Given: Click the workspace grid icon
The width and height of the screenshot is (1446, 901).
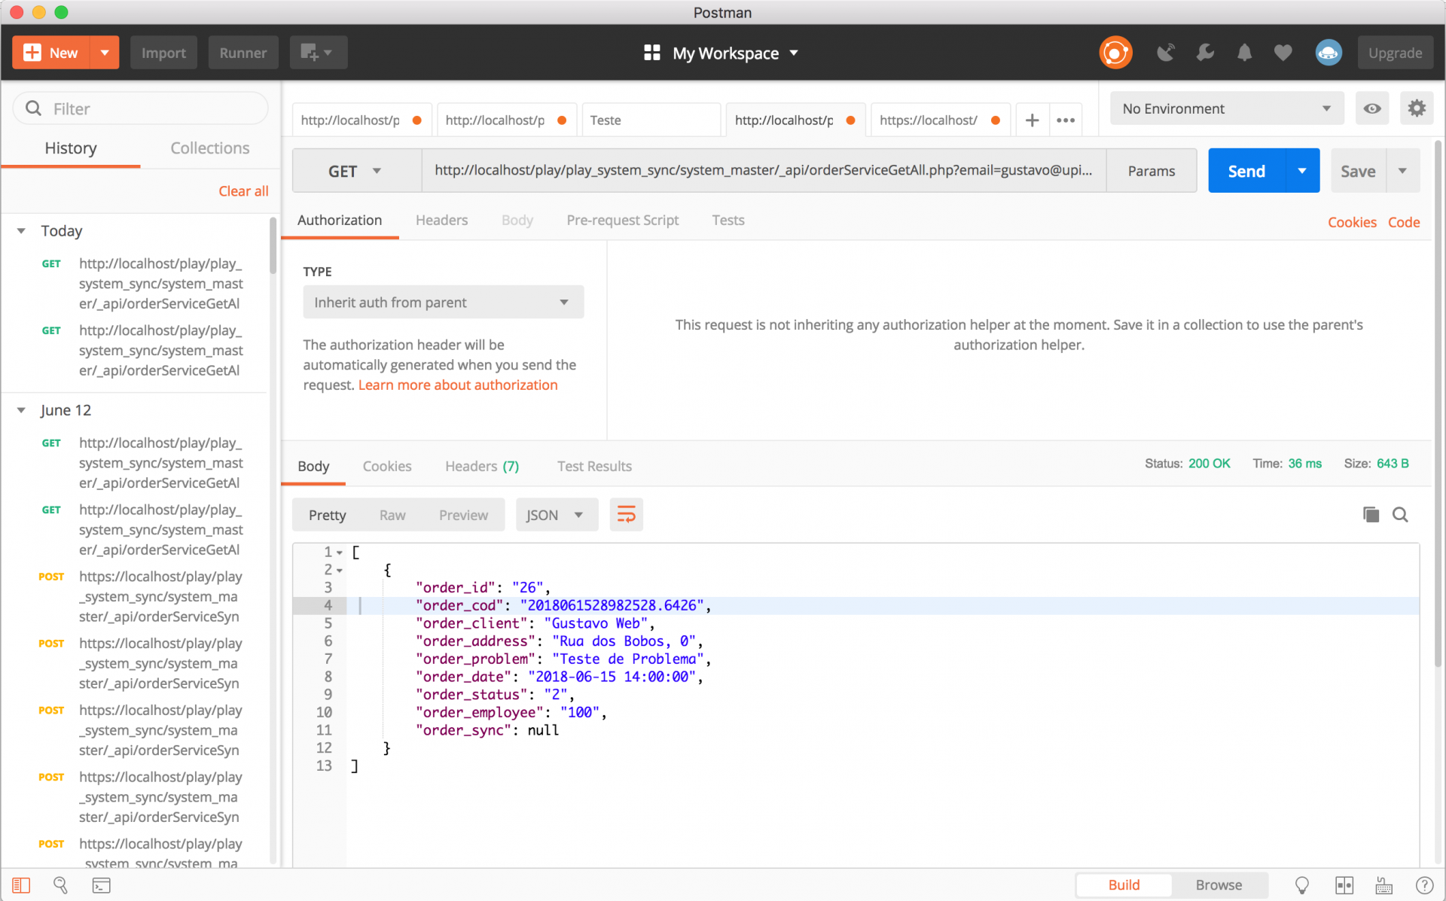Looking at the screenshot, I should click(x=652, y=53).
